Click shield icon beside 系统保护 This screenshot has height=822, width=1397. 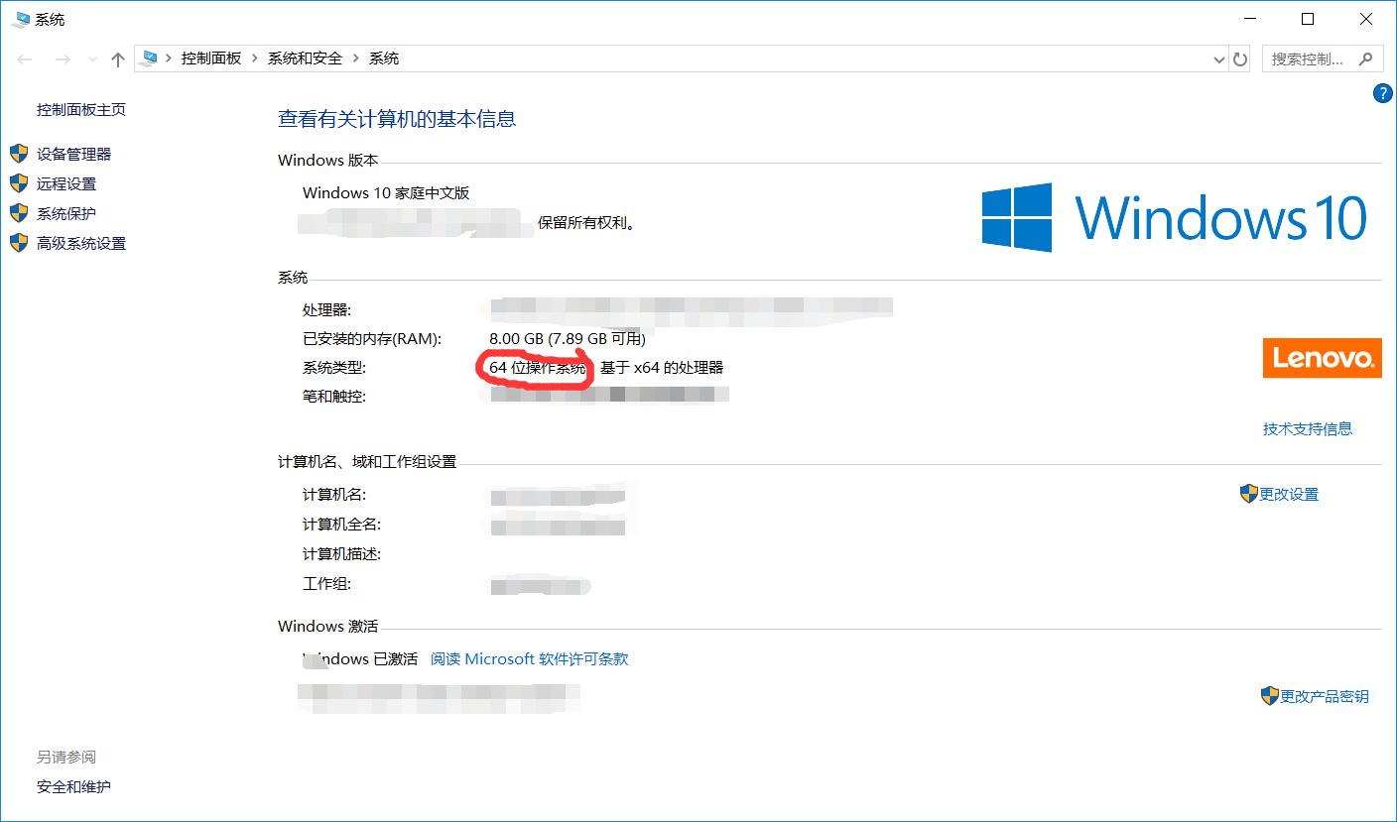[19, 213]
